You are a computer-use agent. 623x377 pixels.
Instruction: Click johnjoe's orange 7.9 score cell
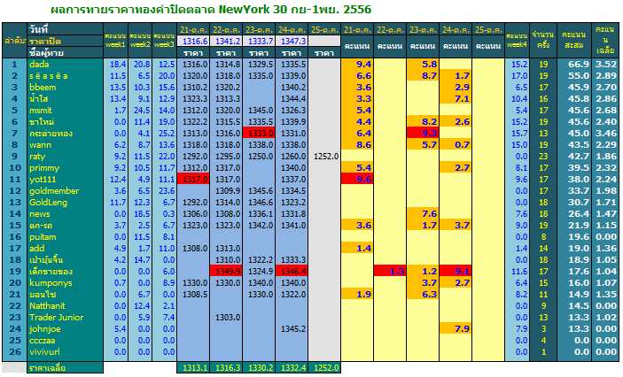pos(456,329)
